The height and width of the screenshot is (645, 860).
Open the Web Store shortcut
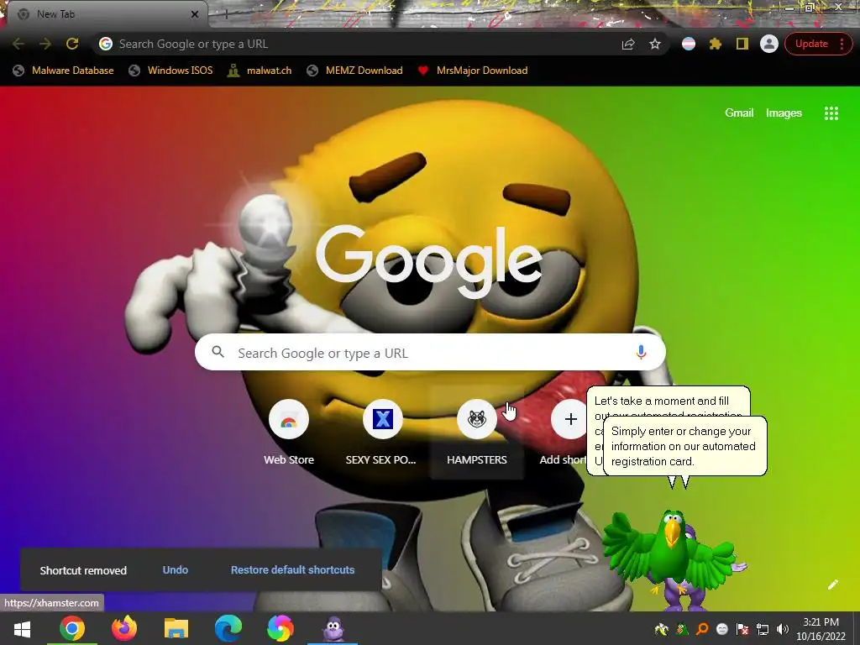289,433
